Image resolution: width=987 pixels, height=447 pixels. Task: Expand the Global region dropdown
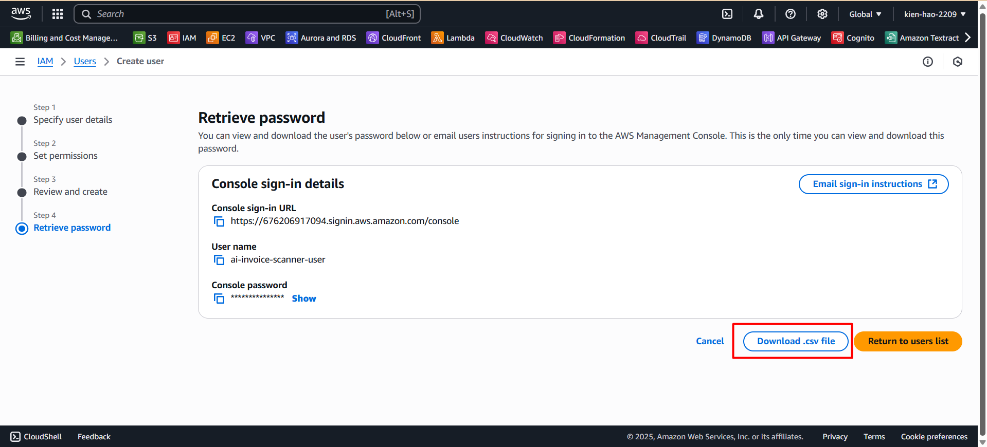click(865, 14)
